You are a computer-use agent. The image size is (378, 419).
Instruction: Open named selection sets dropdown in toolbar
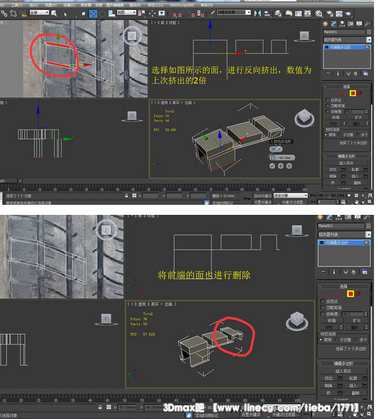point(233,12)
